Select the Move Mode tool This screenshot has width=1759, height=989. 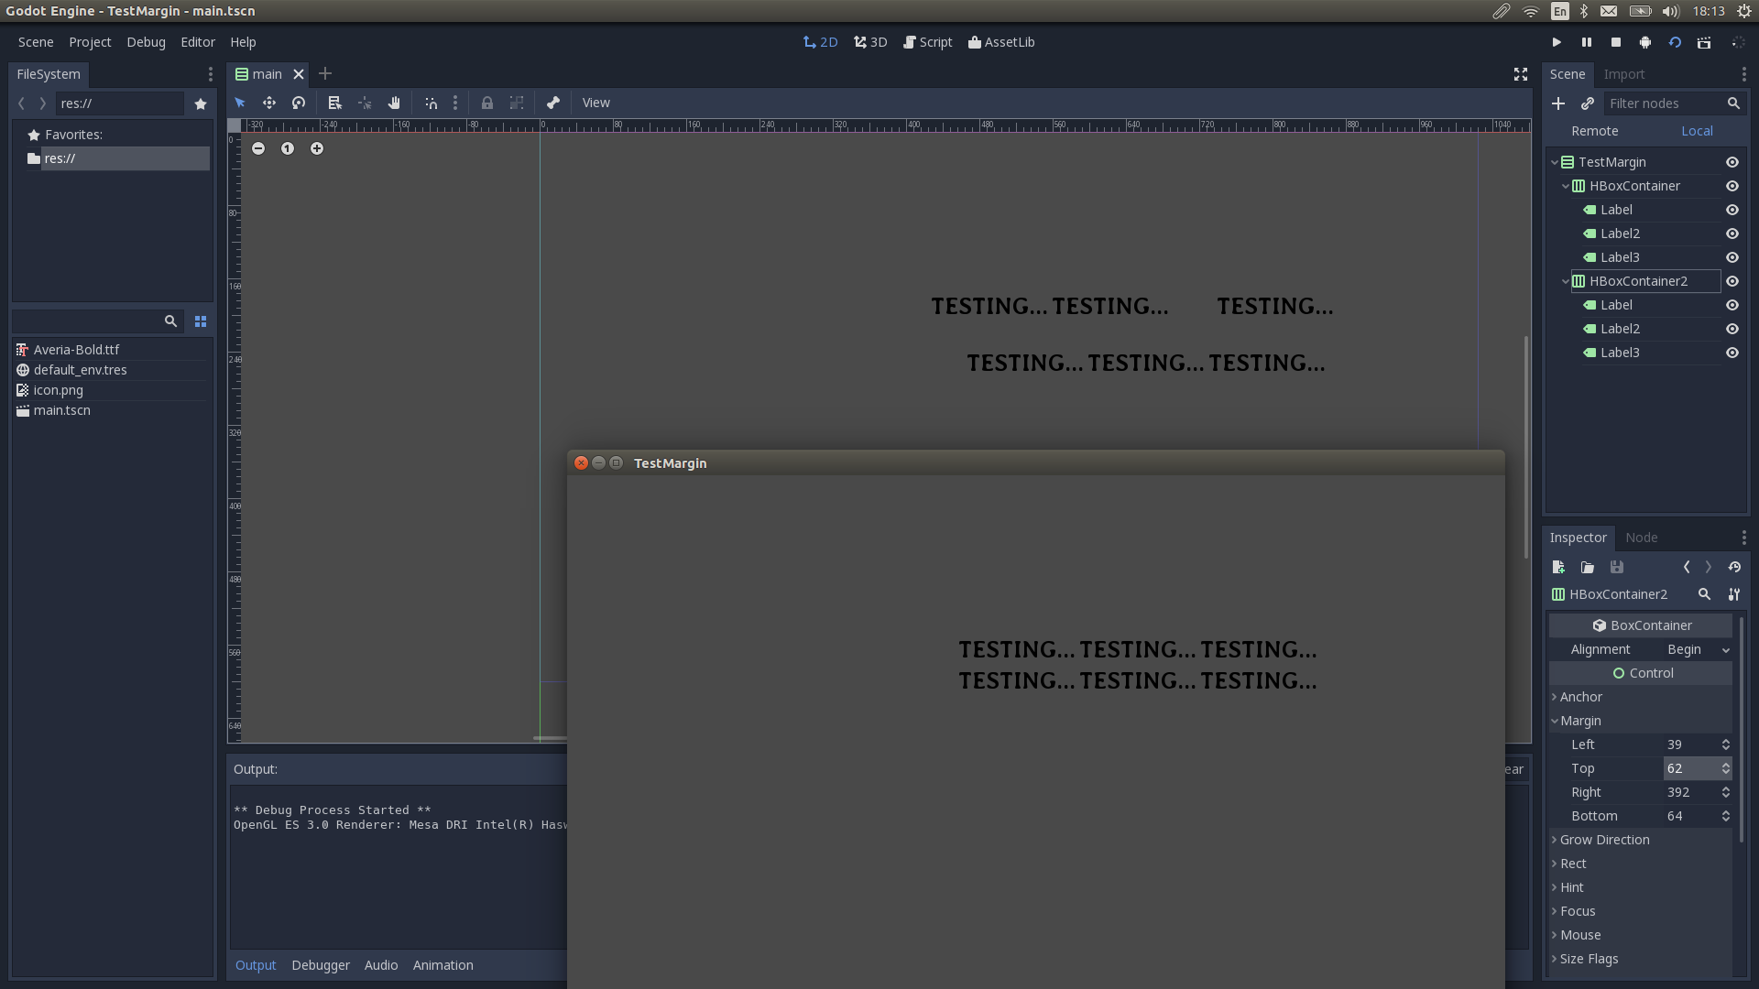(x=268, y=103)
